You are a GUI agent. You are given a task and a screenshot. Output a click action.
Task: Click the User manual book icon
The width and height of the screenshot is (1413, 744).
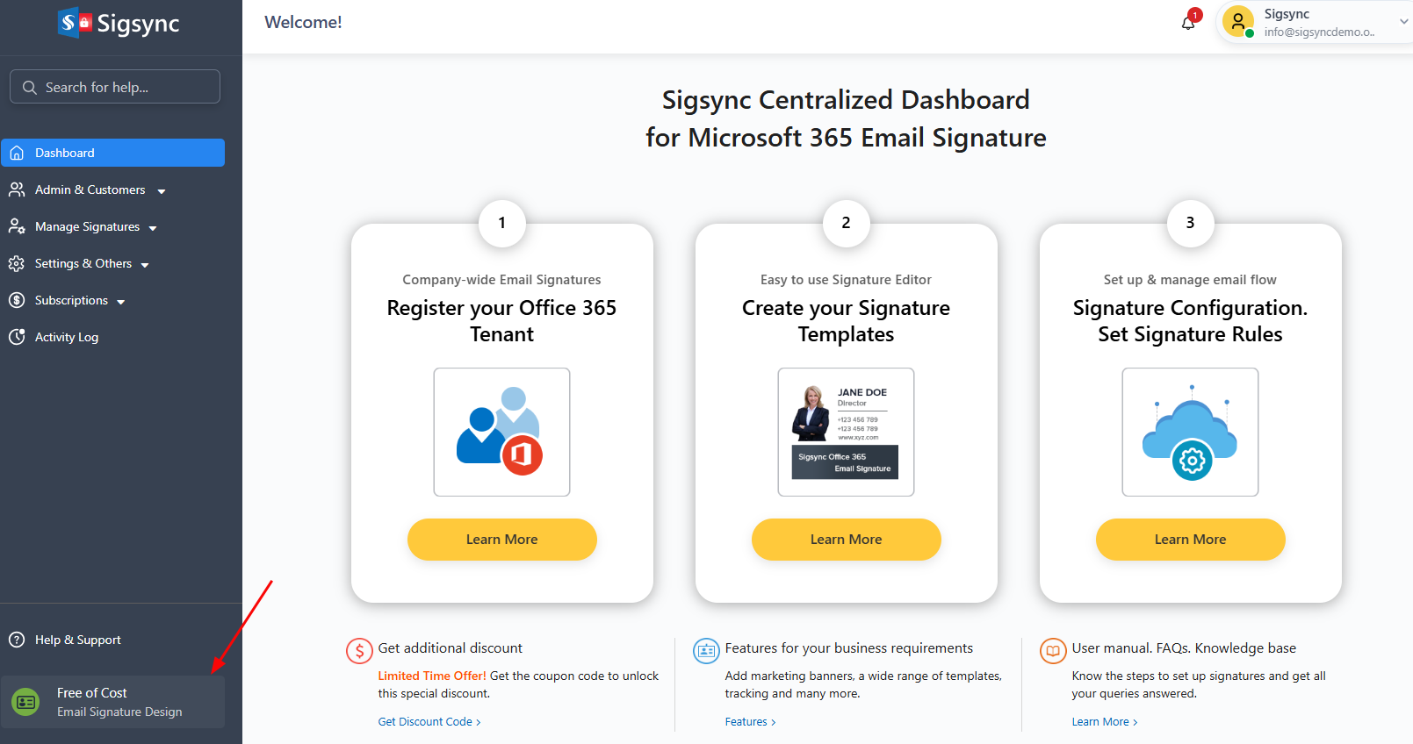1053,651
